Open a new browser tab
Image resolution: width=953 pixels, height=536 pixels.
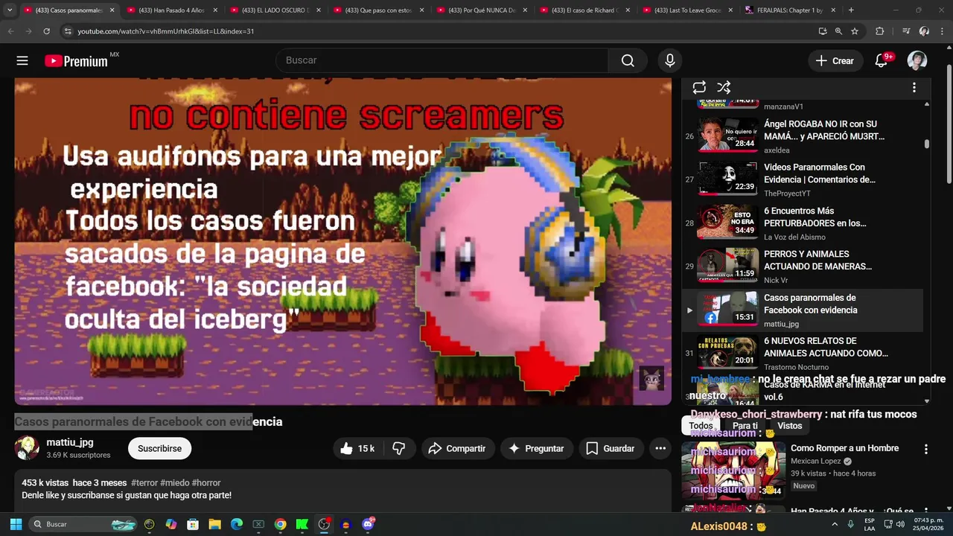click(851, 10)
